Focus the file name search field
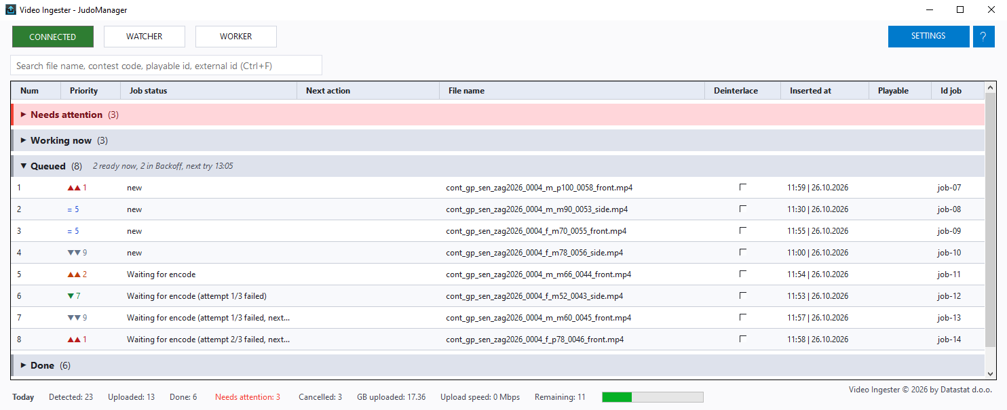 (x=166, y=66)
